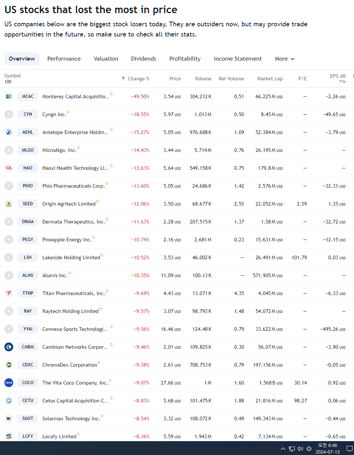Click the SEED company logo icon
354x455 pixels.
(9, 204)
